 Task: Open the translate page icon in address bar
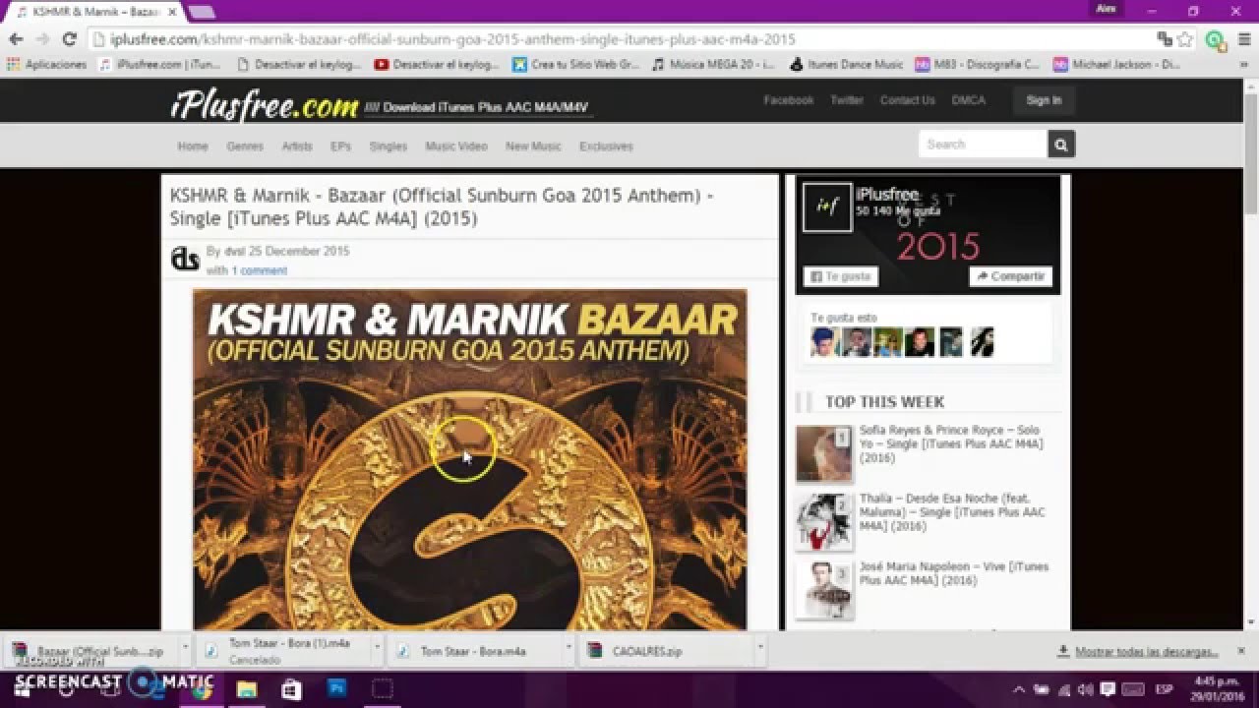click(1165, 39)
